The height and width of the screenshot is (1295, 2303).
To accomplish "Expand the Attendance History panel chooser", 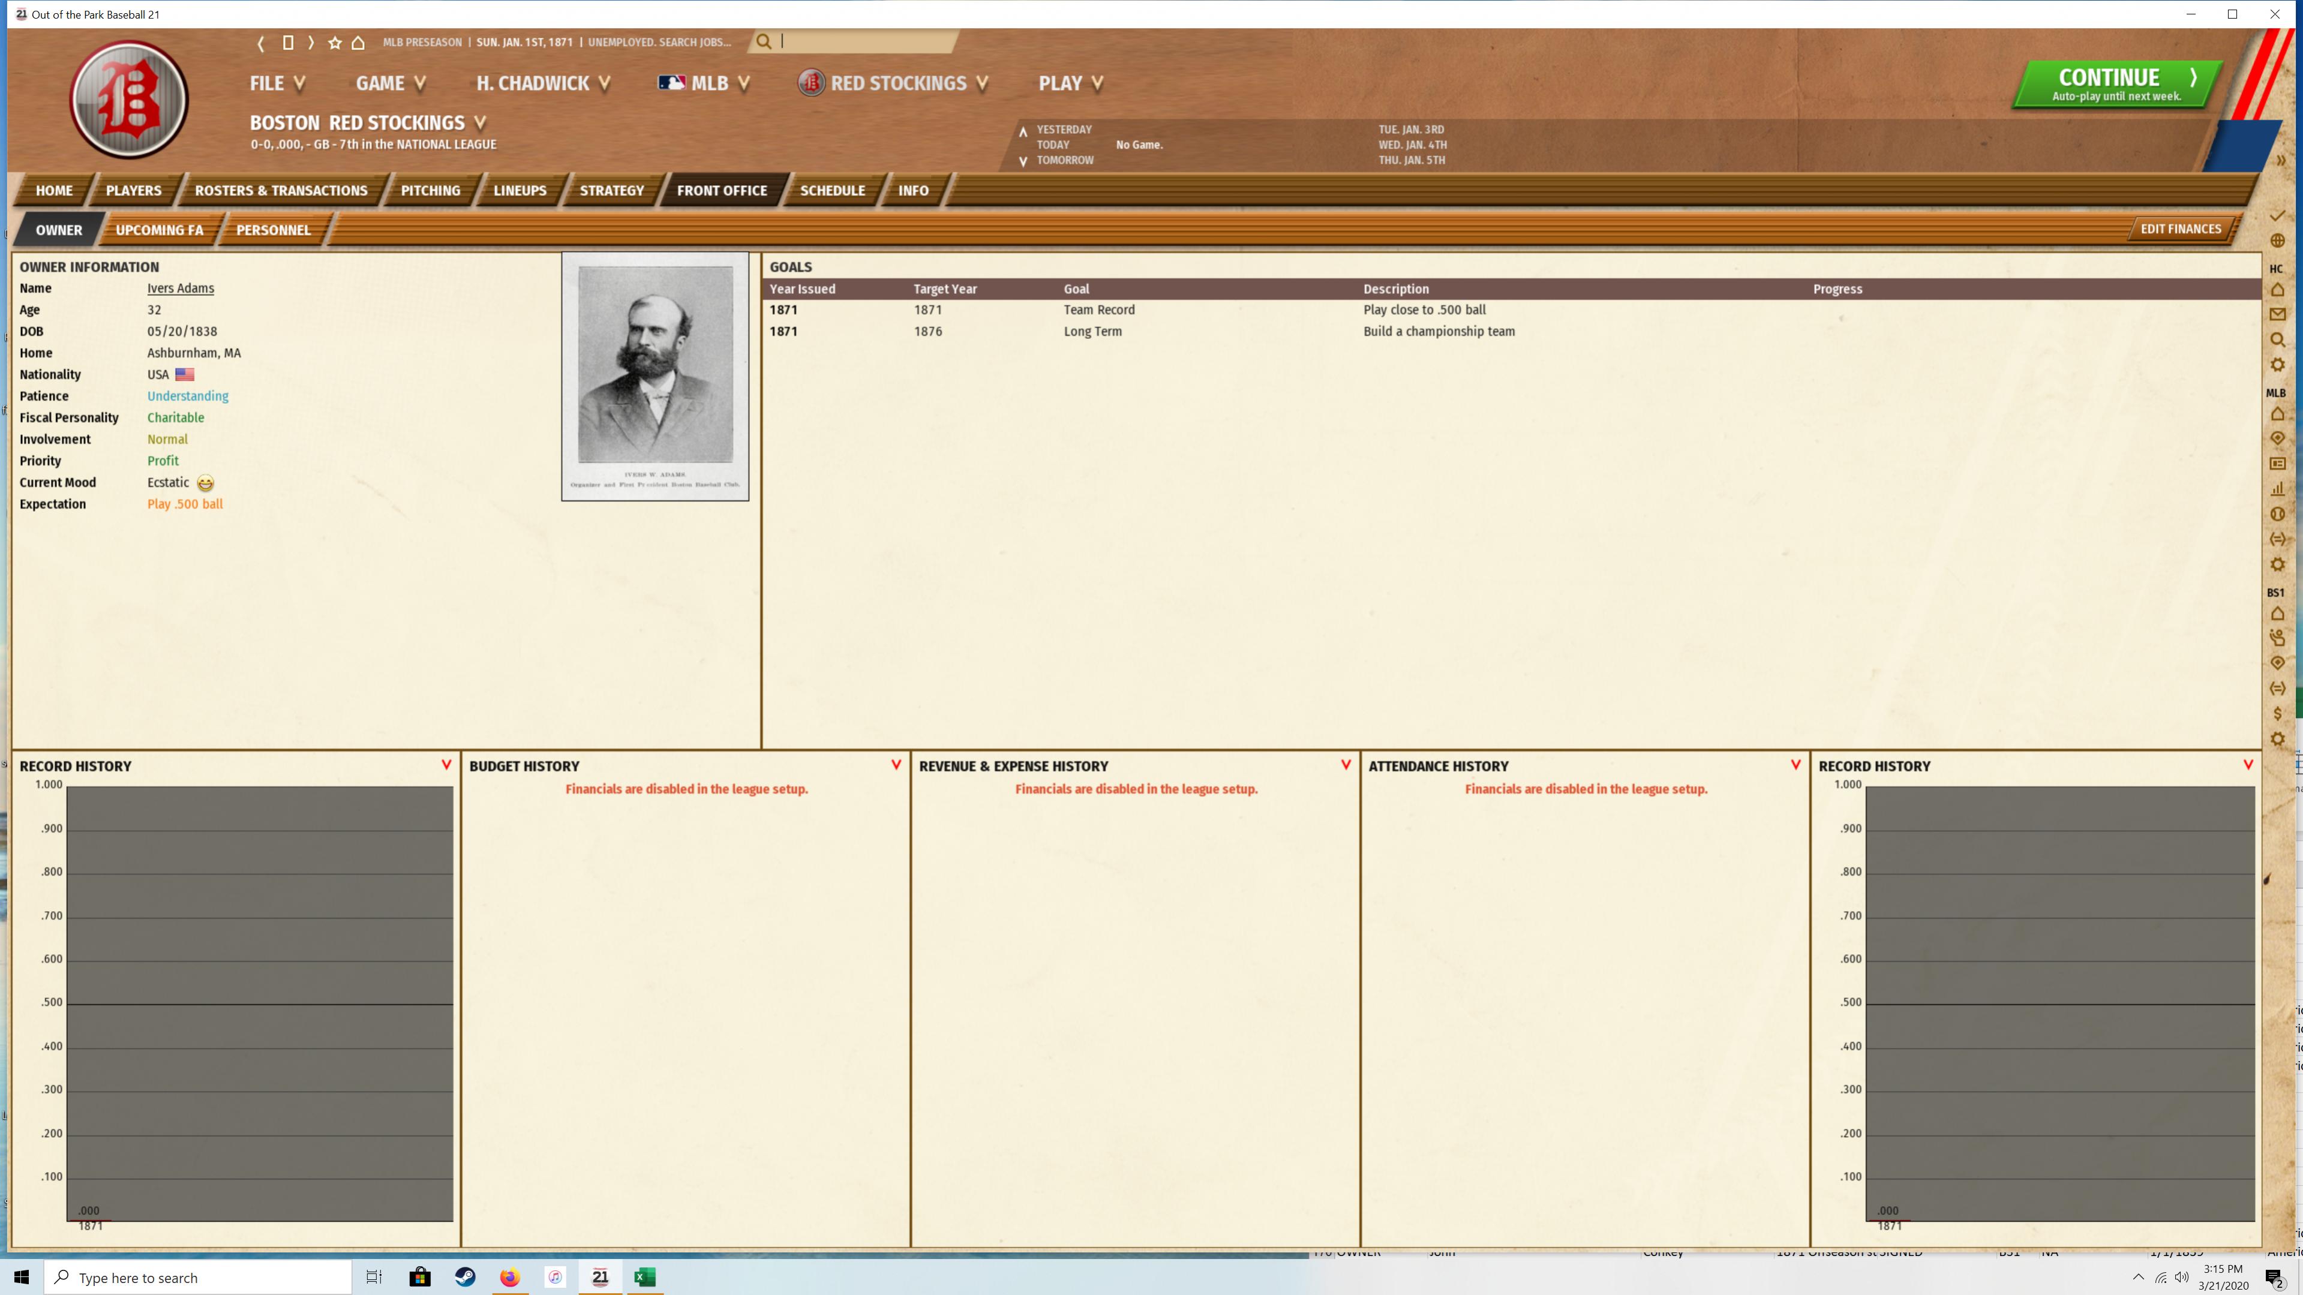I will (x=1795, y=765).
